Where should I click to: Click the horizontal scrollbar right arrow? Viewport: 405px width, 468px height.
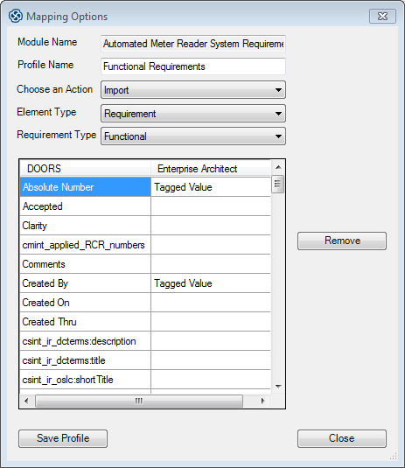(x=262, y=401)
